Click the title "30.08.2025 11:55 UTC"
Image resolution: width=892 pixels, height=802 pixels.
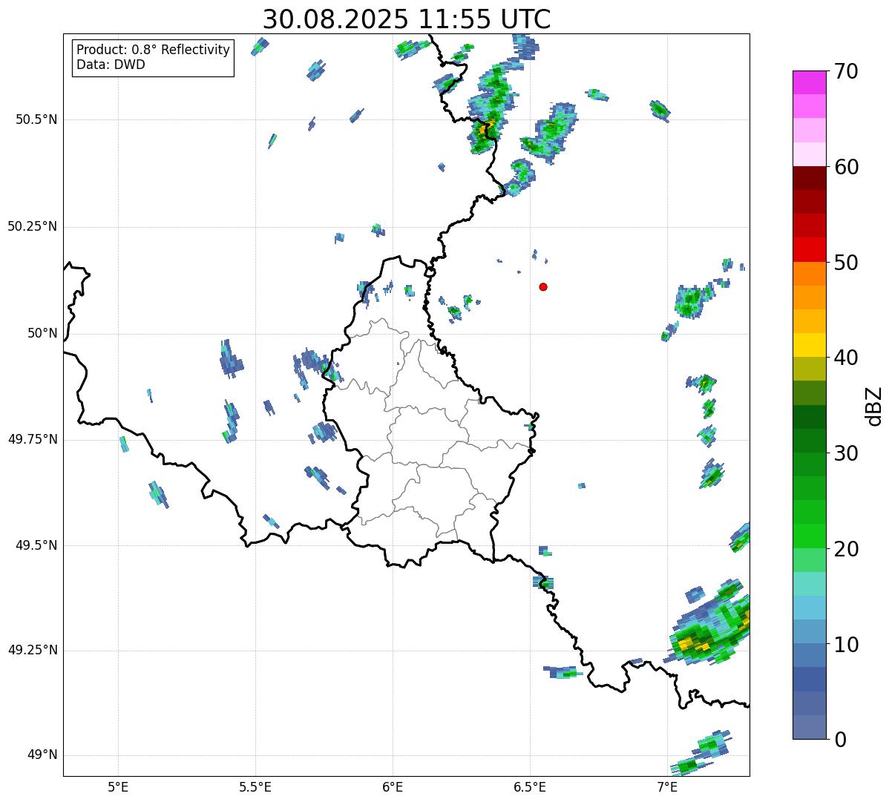407,19
